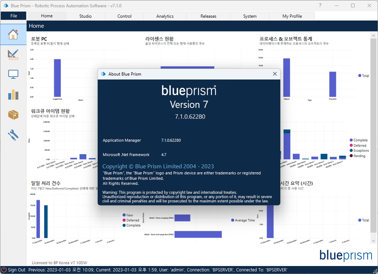Click the dashboard vertical scrollbar thumb
This screenshot has height=274, width=378.
373,135
